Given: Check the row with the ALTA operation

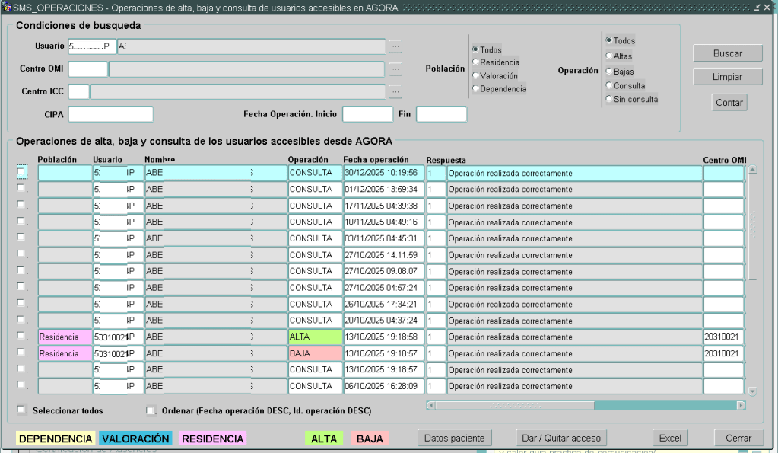Looking at the screenshot, I should click(21, 336).
